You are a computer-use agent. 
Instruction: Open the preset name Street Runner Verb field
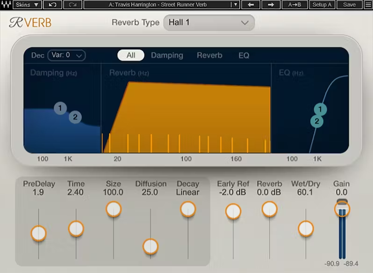(158, 5)
